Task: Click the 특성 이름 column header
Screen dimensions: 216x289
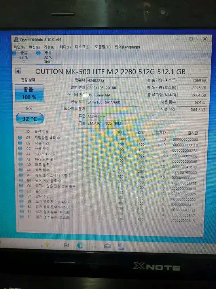Action: coord(42,131)
